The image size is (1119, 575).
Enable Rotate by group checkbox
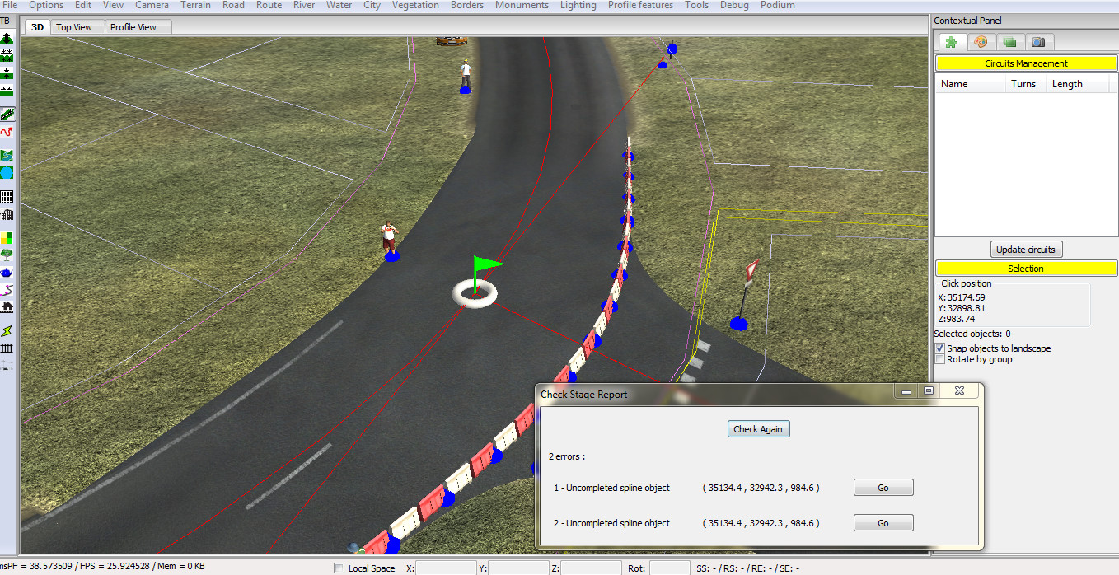click(940, 359)
